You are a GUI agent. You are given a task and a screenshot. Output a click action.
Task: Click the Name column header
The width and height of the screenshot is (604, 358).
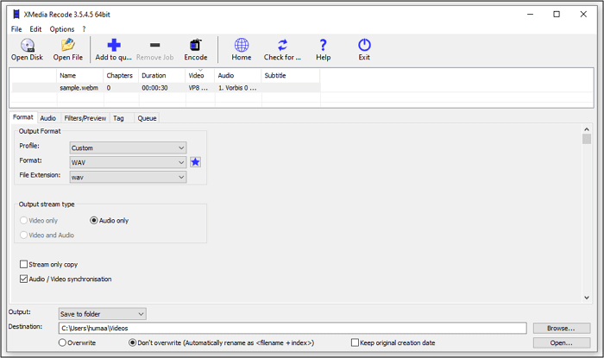click(x=80, y=75)
